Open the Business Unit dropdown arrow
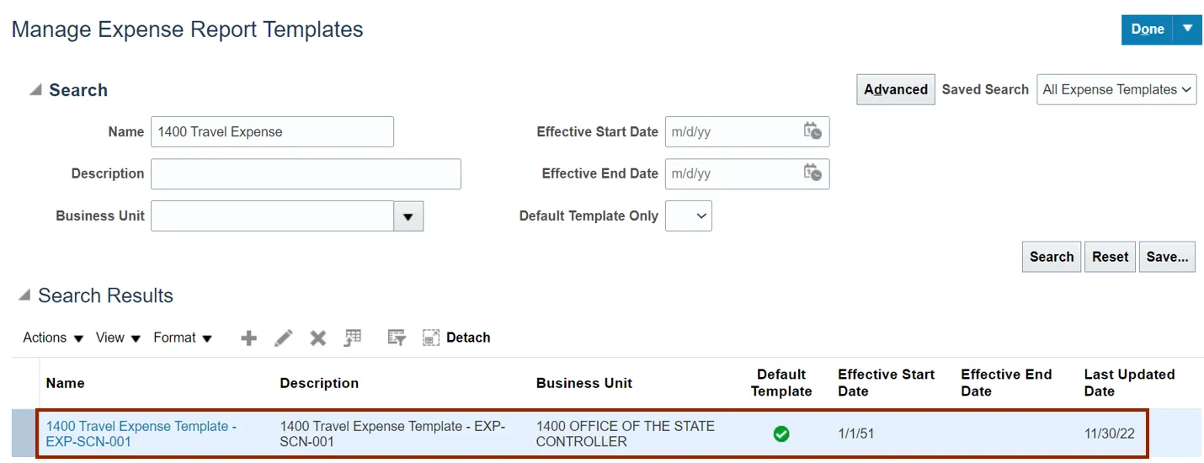 point(408,216)
